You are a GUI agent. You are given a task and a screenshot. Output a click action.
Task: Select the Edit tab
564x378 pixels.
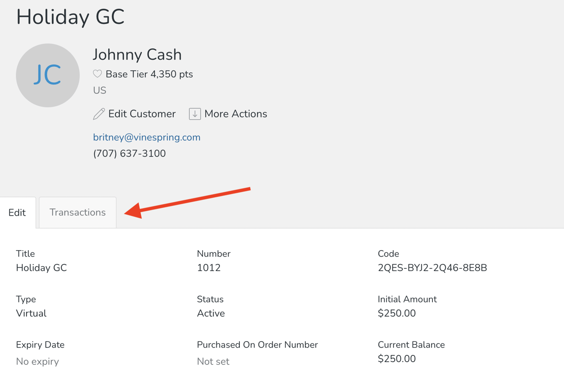17,212
